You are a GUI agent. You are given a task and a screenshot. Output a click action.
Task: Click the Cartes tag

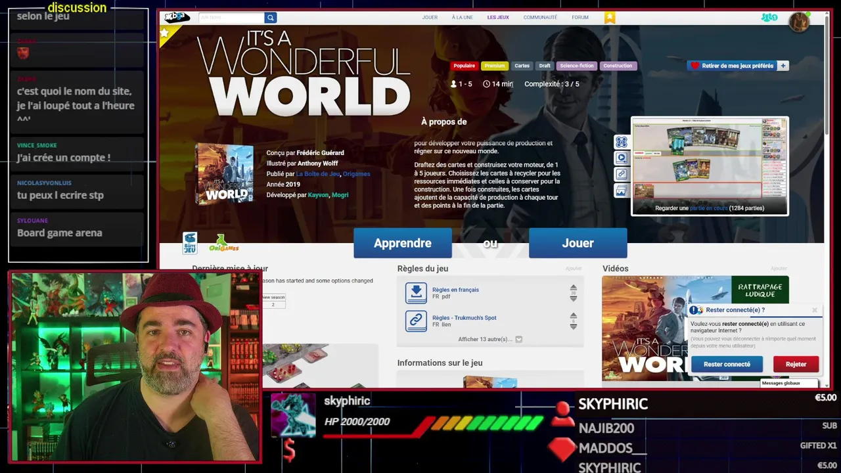point(522,66)
